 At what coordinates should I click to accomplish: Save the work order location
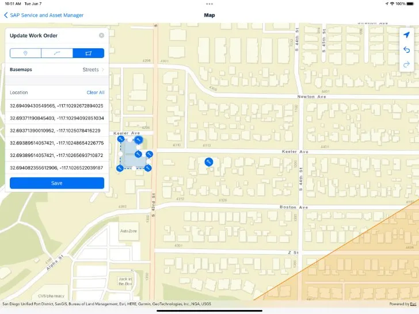click(x=57, y=183)
